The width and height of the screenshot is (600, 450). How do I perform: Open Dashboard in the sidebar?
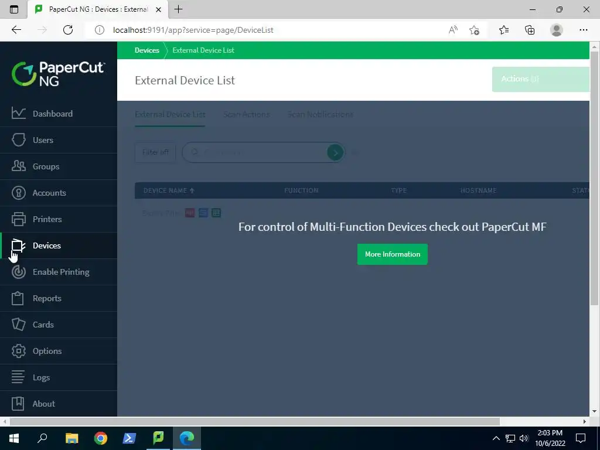pyautogui.click(x=59, y=114)
